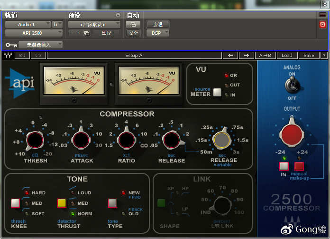Open the insert 'b' dropdown

[57, 24]
